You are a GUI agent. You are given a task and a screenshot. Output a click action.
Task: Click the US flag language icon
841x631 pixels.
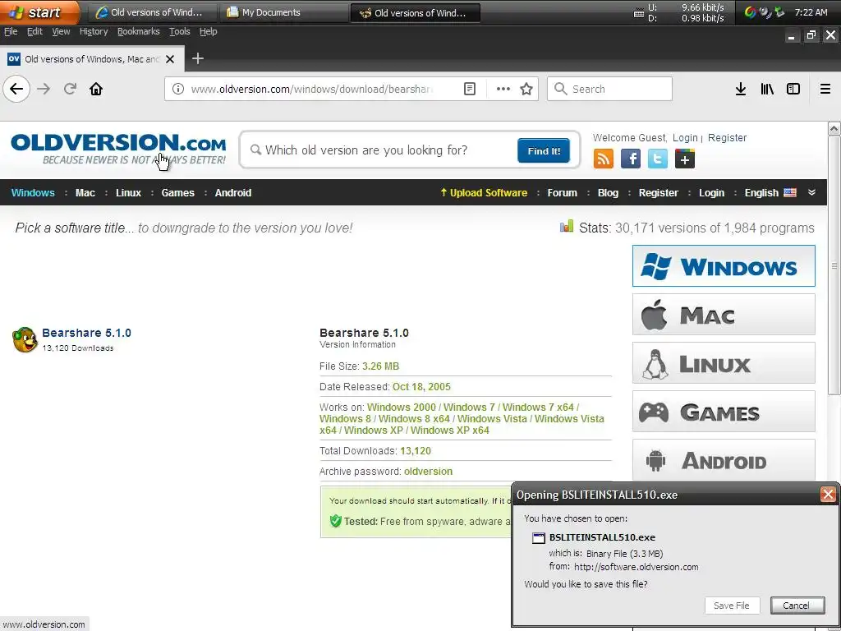point(789,192)
